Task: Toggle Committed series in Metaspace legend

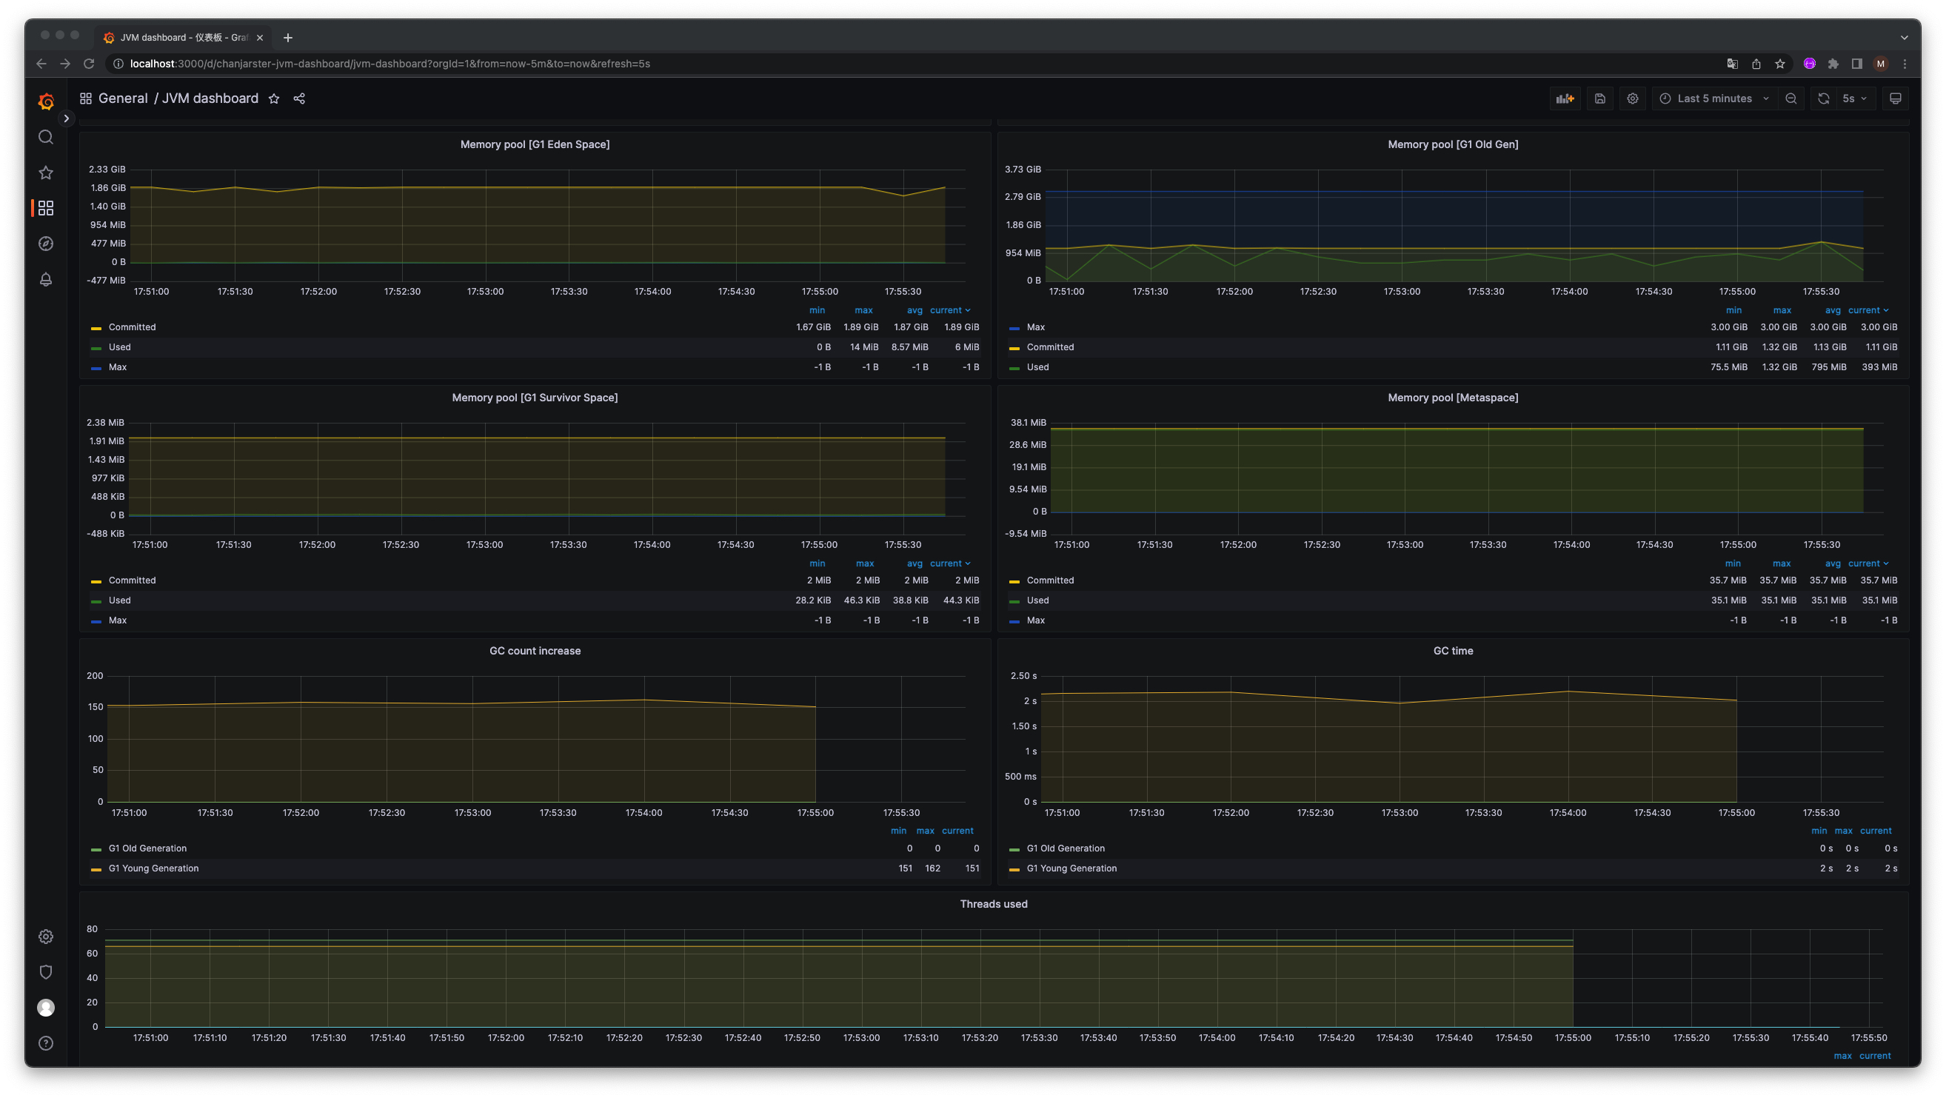Action: click(1050, 580)
